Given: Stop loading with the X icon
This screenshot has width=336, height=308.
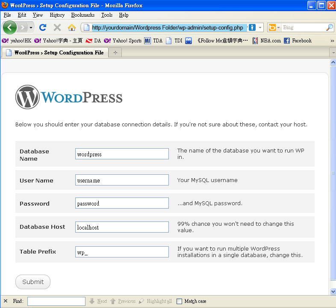Looking at the screenshot, I should coord(57,27).
